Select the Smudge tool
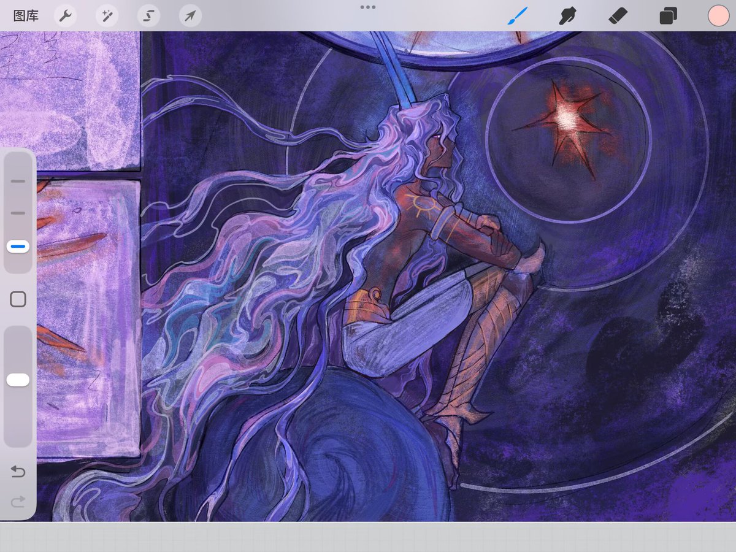Screen dimensions: 736x552 568,15
